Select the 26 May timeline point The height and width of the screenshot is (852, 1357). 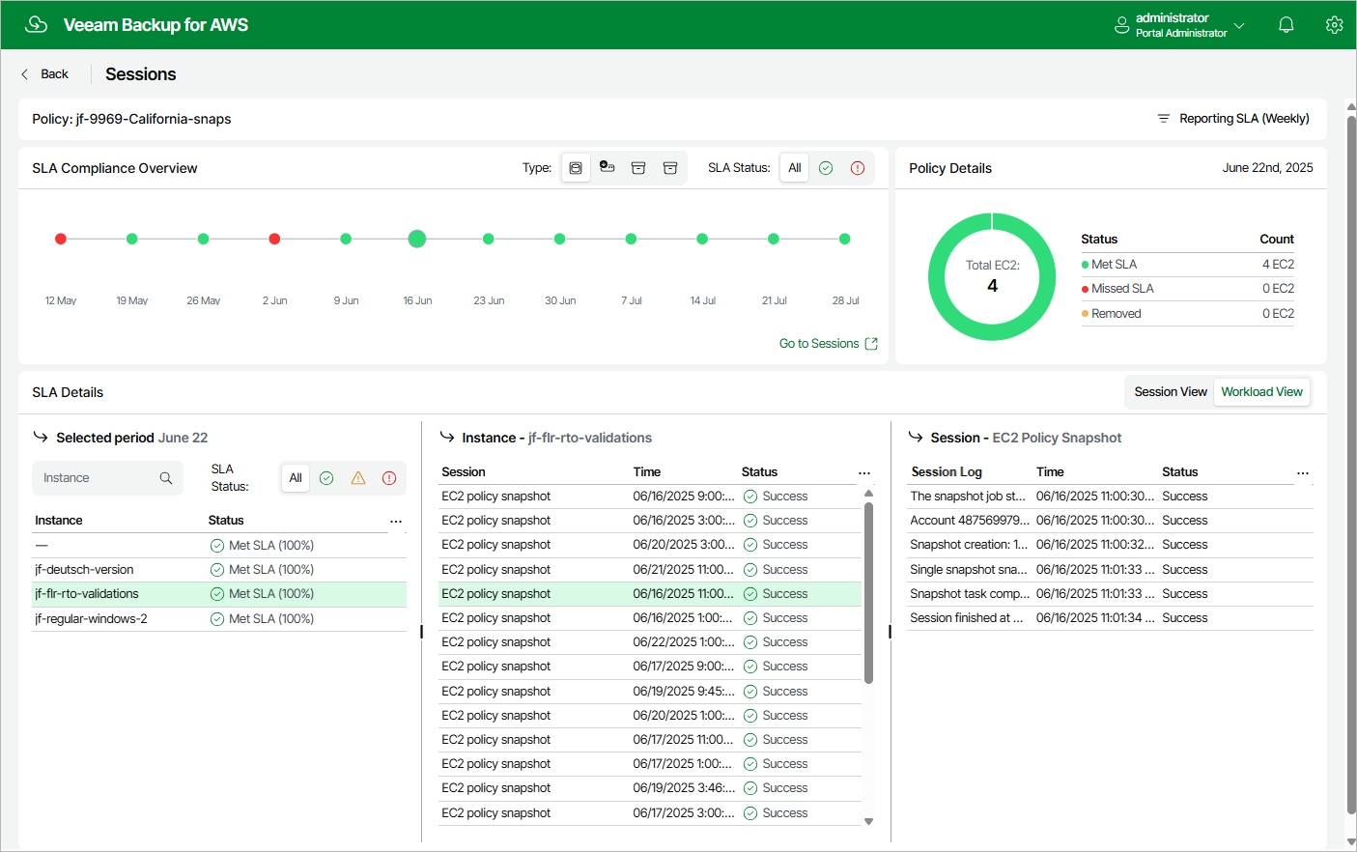[203, 239]
